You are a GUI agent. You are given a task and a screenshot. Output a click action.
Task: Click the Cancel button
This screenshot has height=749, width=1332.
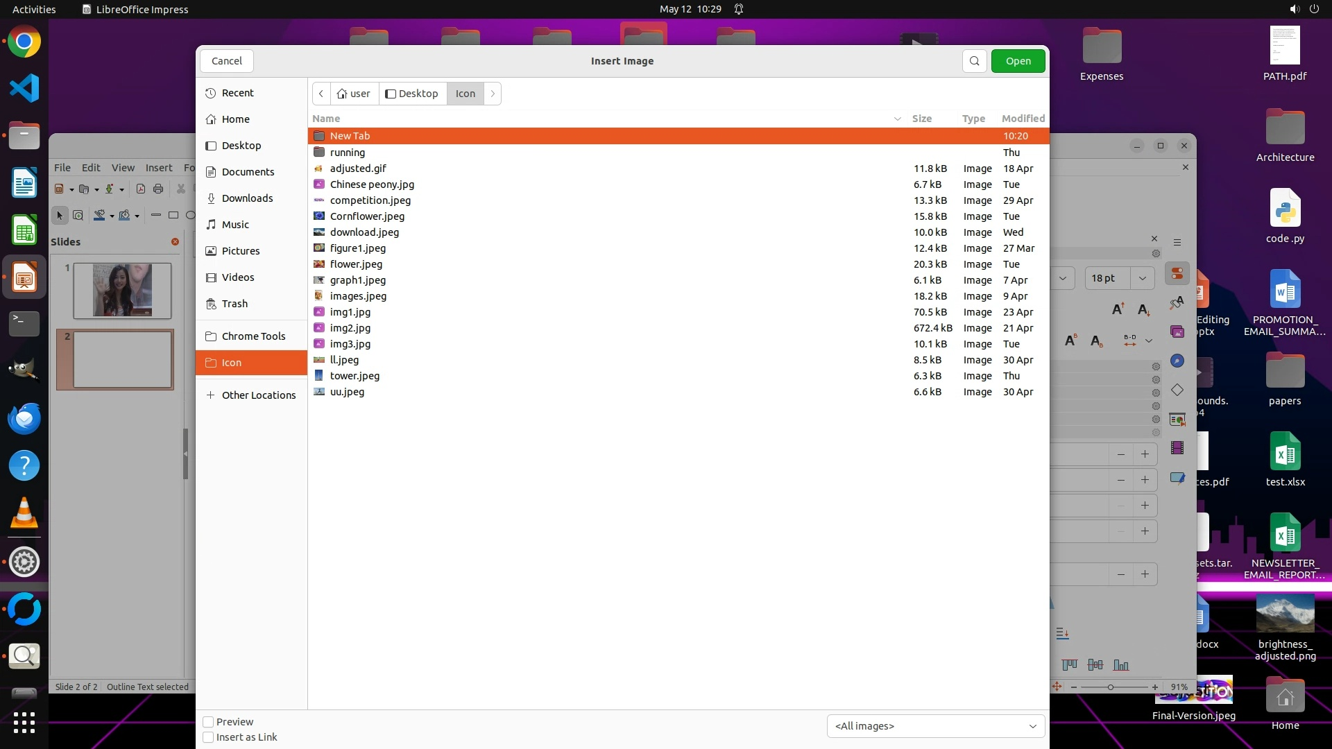point(227,61)
